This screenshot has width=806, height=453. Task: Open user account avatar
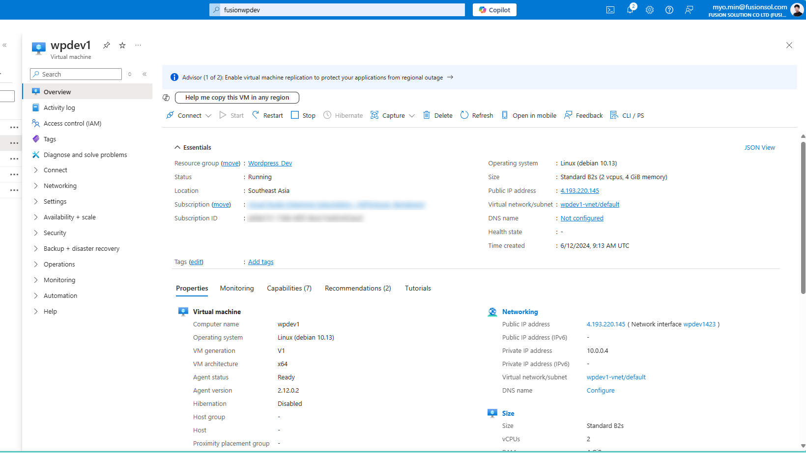[x=797, y=10]
